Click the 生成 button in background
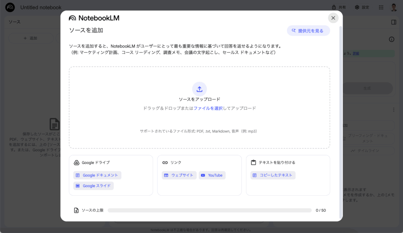The image size is (403, 233). tap(367, 88)
